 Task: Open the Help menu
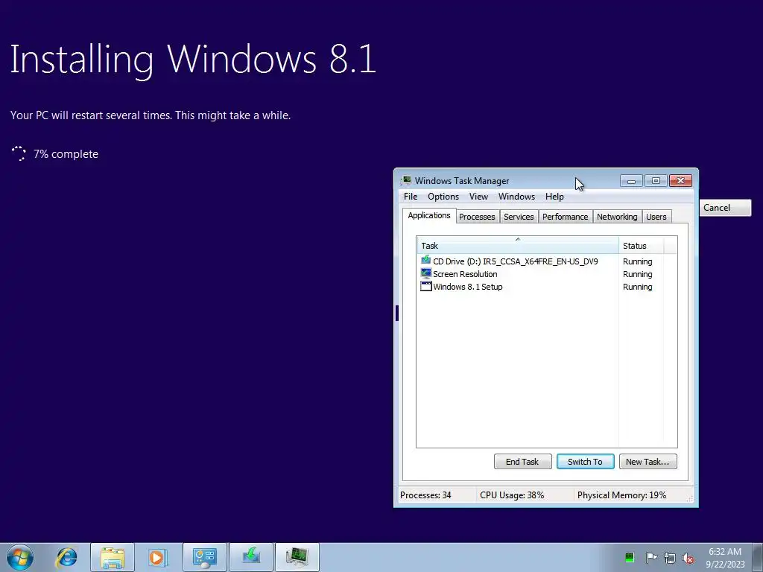click(x=554, y=197)
